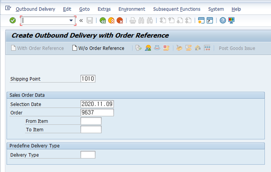The height and width of the screenshot is (172, 271).
Task: Open the Extras menu
Action: (104, 9)
